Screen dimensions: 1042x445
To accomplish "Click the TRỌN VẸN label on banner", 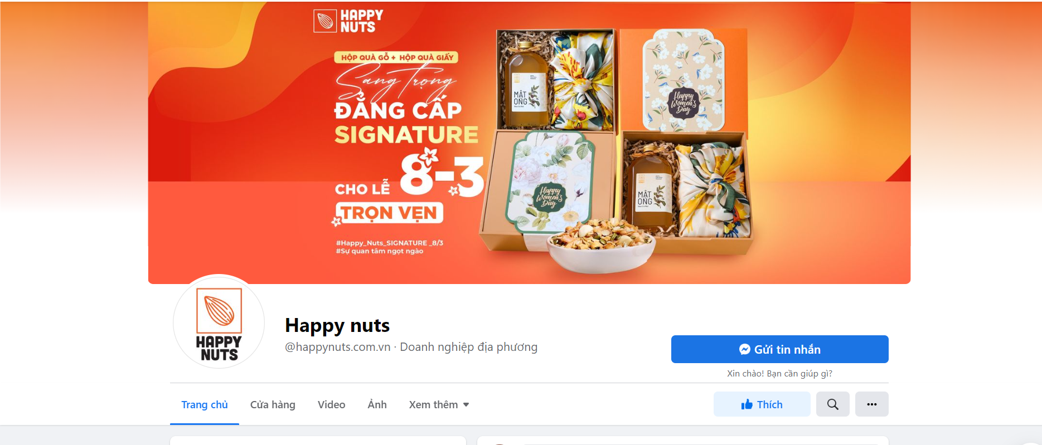I will point(389,213).
